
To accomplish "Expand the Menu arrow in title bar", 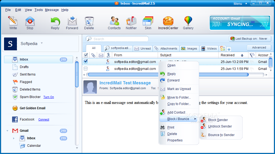I will tap(246, 3).
